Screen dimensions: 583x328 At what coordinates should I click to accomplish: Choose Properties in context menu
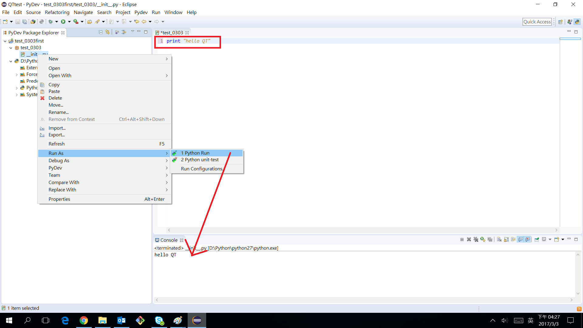(x=105, y=199)
